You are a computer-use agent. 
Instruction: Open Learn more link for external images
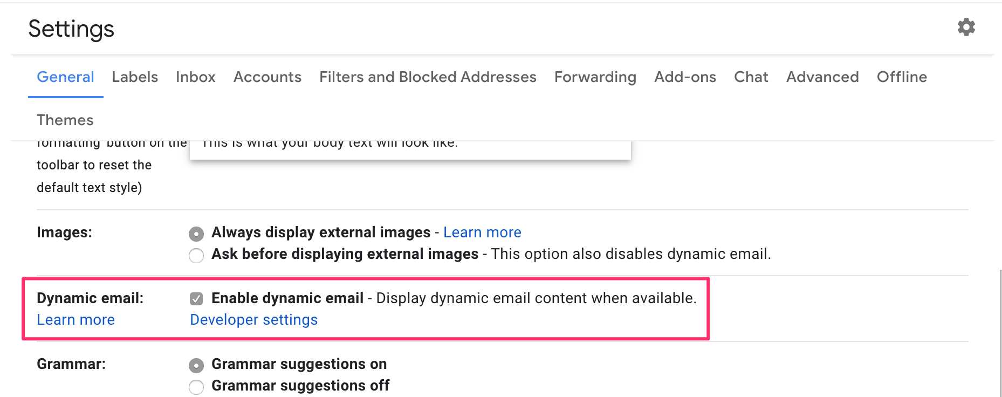[x=482, y=232]
